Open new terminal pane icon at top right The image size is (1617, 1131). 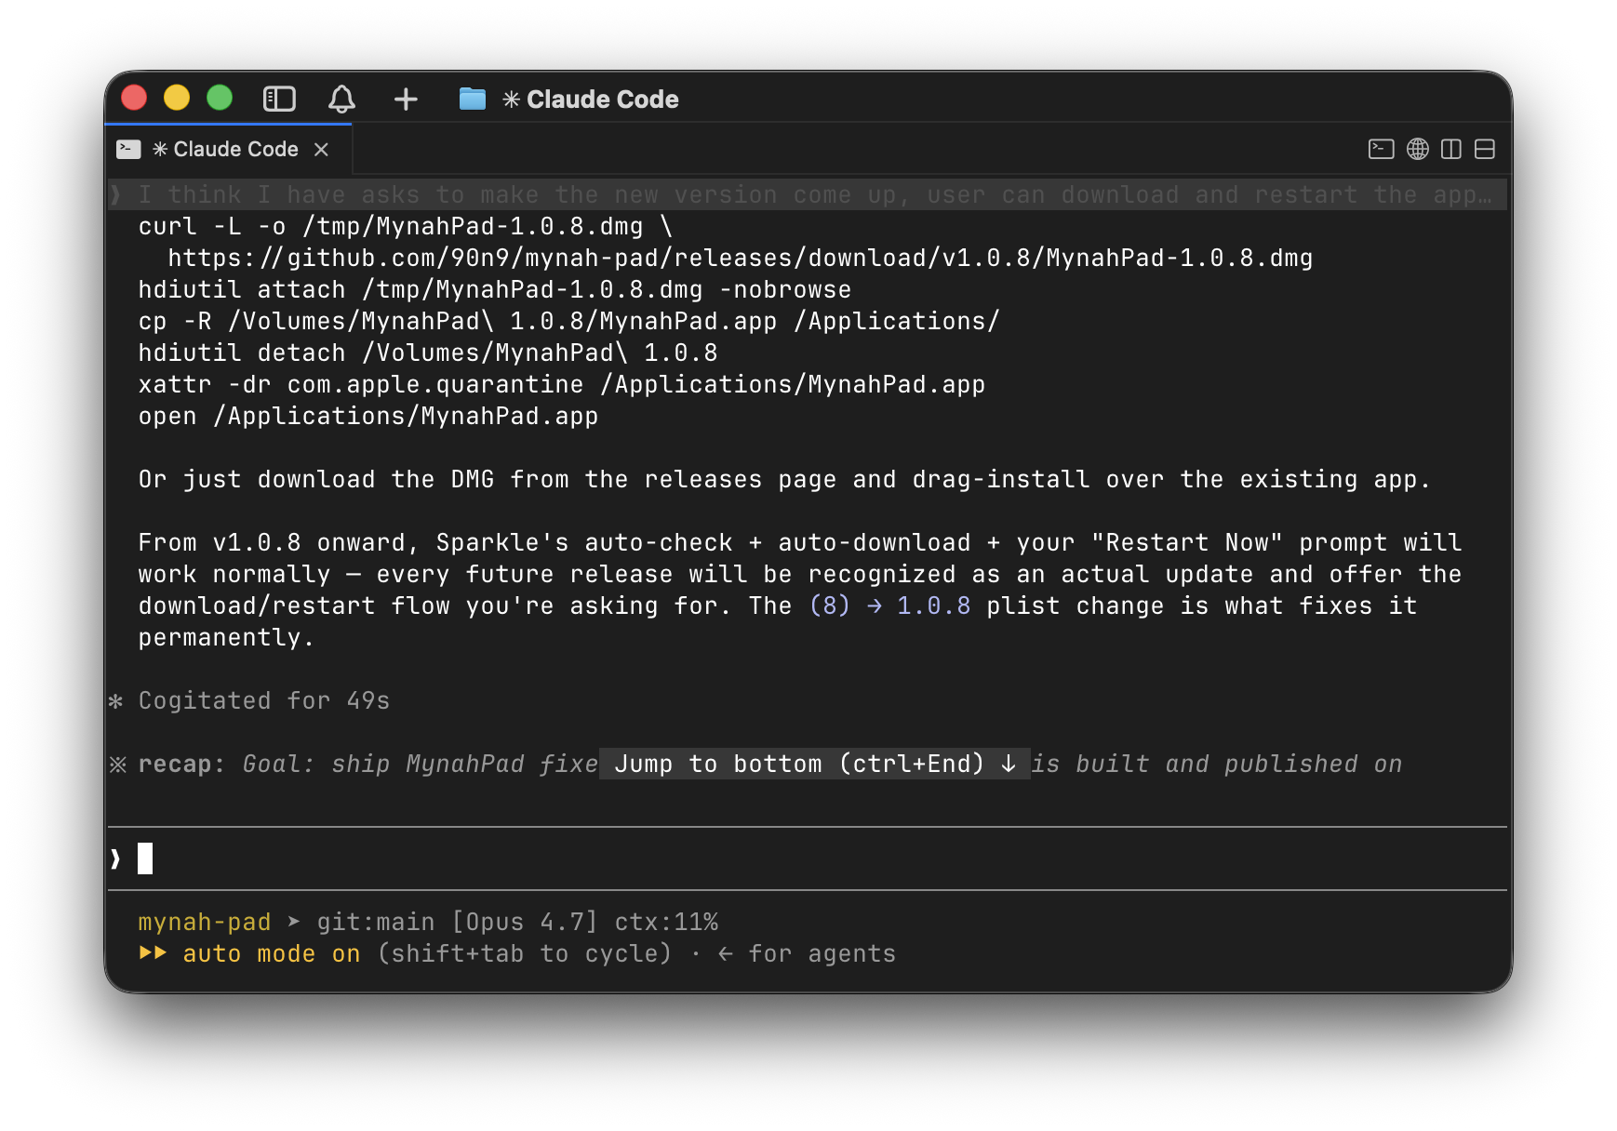[1381, 149]
